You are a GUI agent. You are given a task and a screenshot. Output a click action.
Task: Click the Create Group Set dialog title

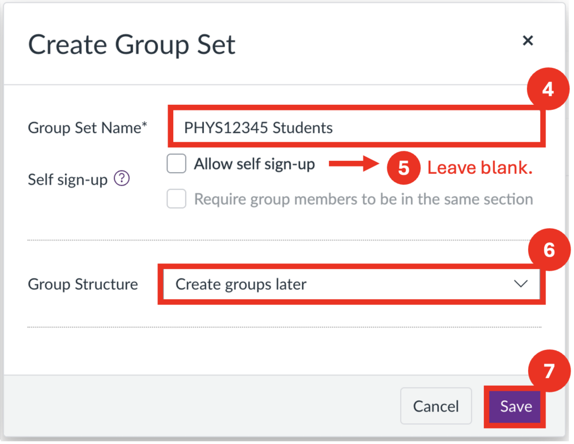[x=132, y=44]
